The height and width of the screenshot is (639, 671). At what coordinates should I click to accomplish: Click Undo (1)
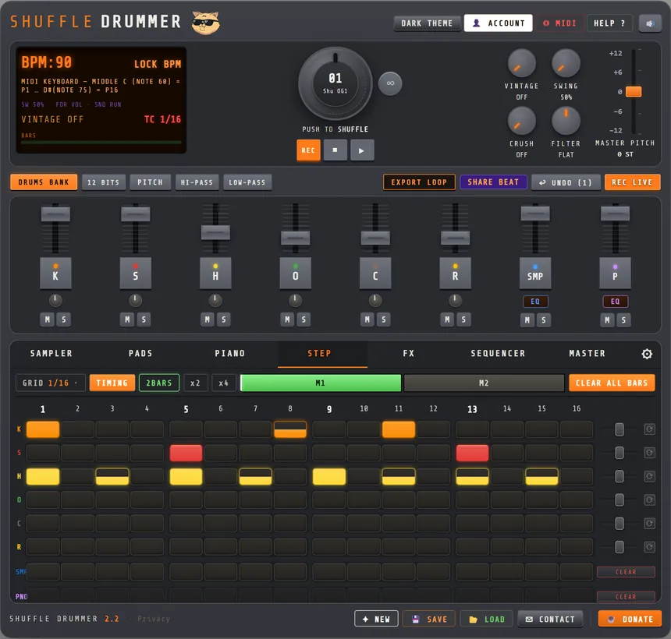[x=566, y=182]
